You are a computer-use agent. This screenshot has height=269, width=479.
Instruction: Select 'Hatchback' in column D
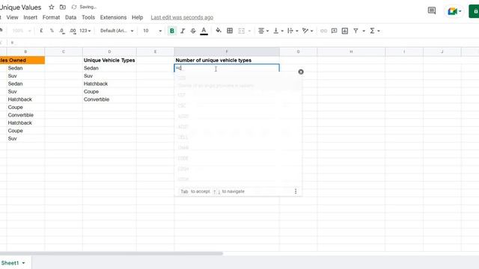(x=109, y=84)
